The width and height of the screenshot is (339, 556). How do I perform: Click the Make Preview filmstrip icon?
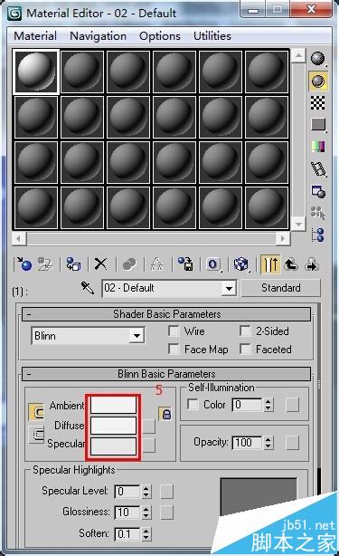318,169
